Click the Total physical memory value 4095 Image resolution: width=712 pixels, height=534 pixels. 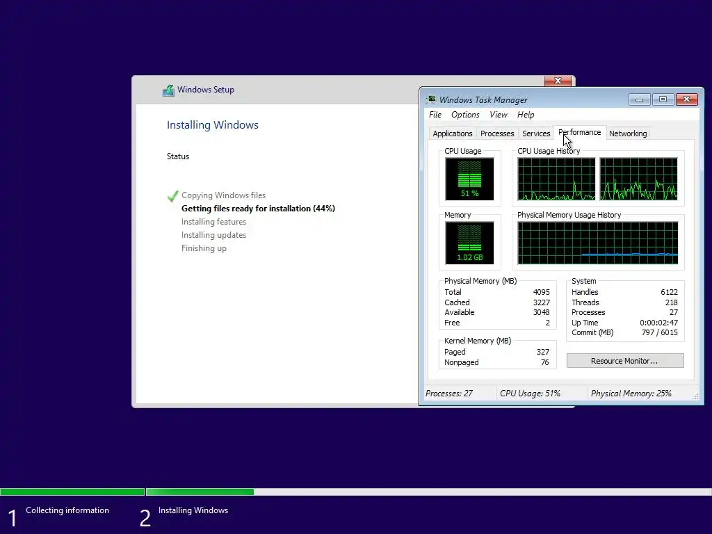coord(541,292)
